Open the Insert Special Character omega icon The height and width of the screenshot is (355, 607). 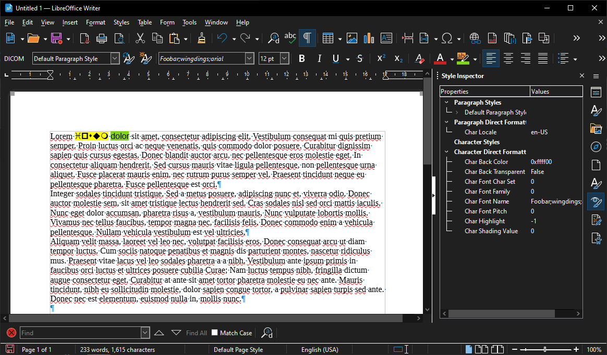tap(447, 38)
